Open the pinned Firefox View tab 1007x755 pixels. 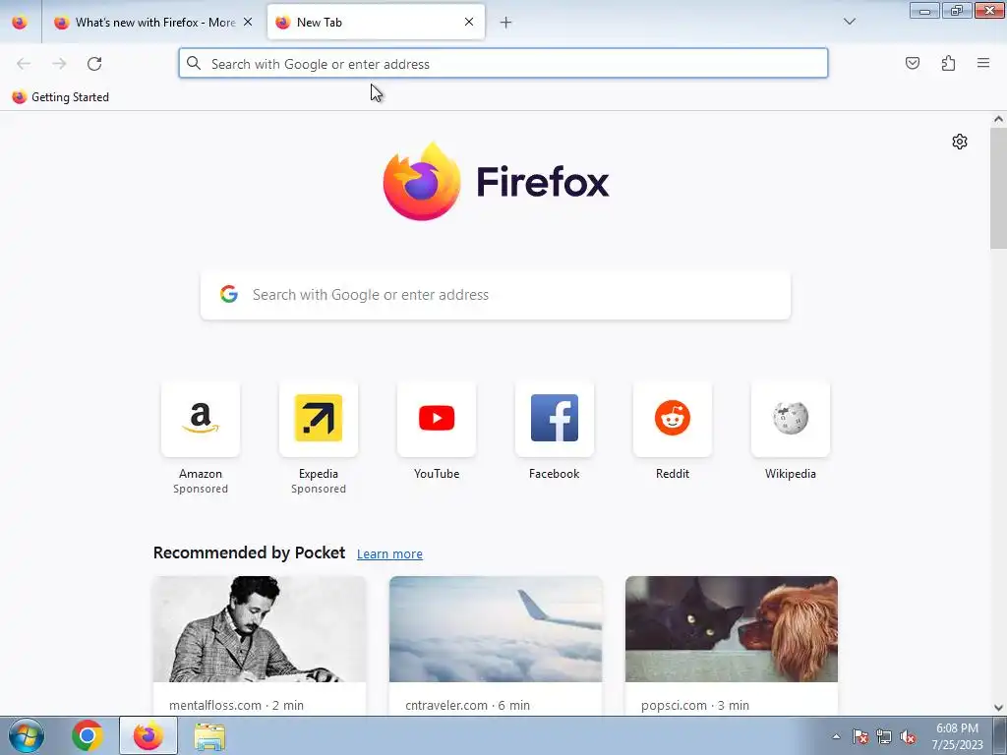20,22
